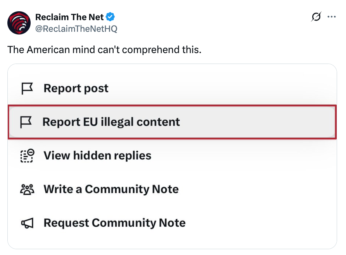Click the megaphone icon for Request Community Note

click(x=27, y=223)
